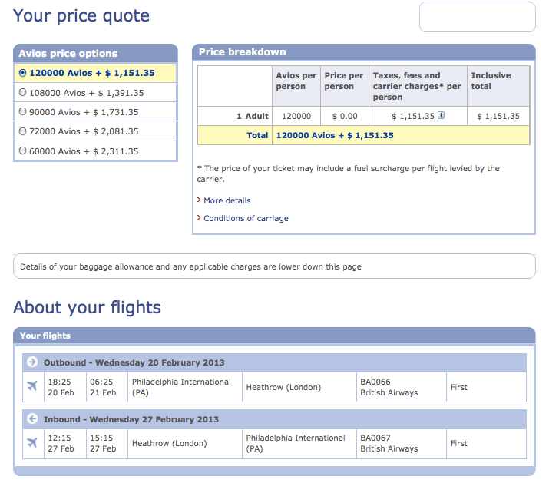Viewport: 549px width, 483px height.
Task: Pick the 72000 Avios + $2,081.35 option
Action: click(22, 132)
